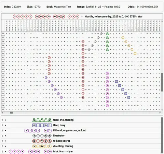Click the 'Skip: 12773' value
164x154 pixels.
pyautogui.click(x=33, y=7)
